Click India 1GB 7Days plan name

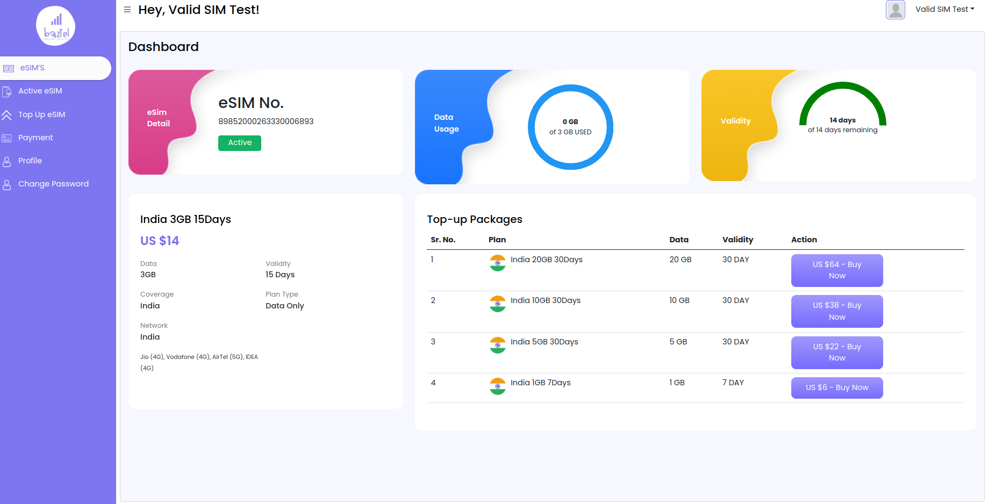[x=541, y=383]
